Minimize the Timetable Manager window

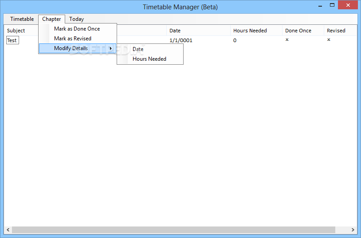point(320,5)
